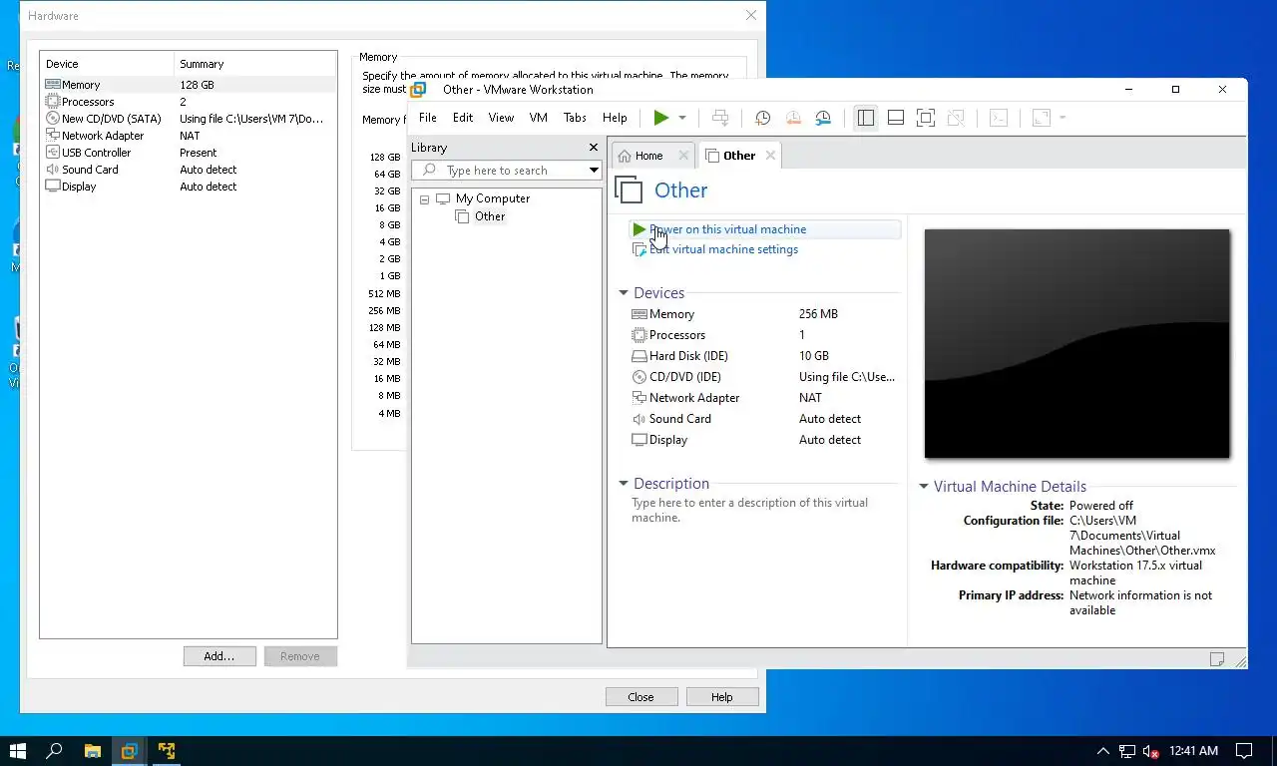
Task: Open the View menu
Action: click(501, 118)
